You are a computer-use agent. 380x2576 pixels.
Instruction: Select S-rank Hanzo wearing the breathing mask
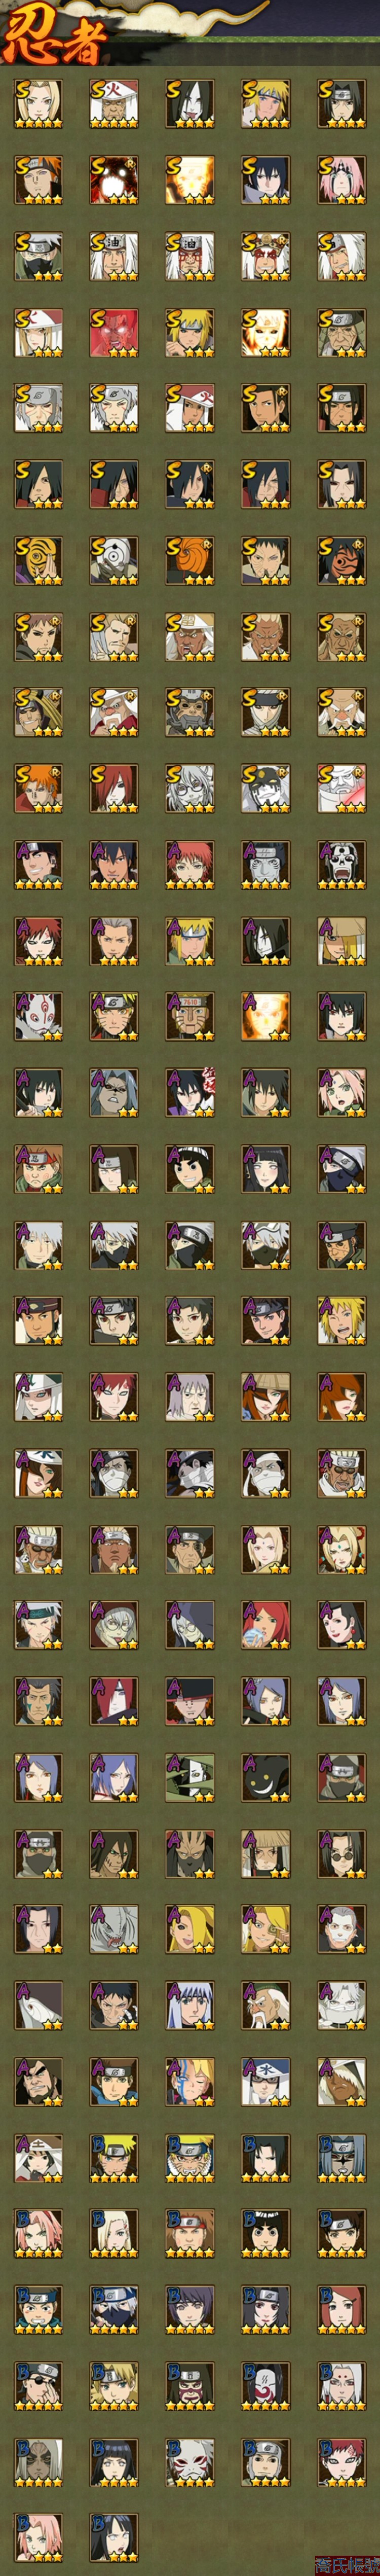190,712
